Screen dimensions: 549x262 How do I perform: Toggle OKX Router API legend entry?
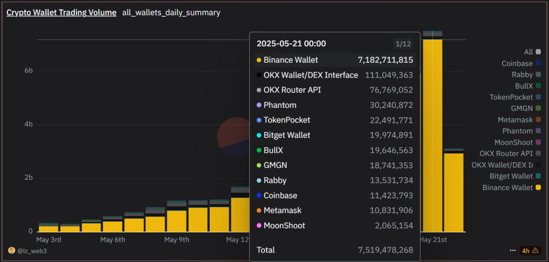(x=510, y=153)
